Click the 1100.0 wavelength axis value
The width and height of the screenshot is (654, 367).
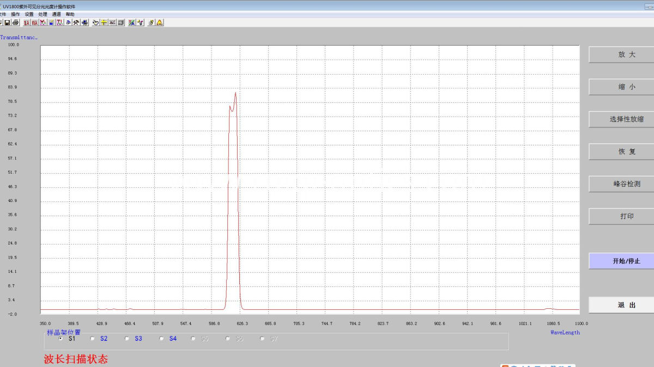(580, 323)
